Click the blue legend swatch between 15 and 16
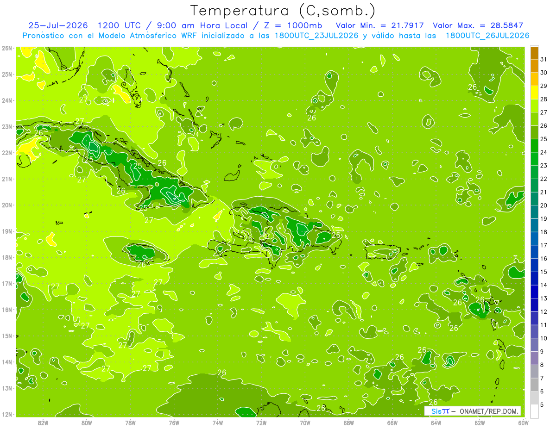The height and width of the screenshot is (429, 556). 534,265
